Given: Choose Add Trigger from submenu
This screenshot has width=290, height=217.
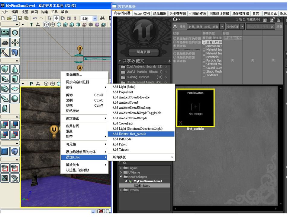Looking at the screenshot, I should click(141, 149).
